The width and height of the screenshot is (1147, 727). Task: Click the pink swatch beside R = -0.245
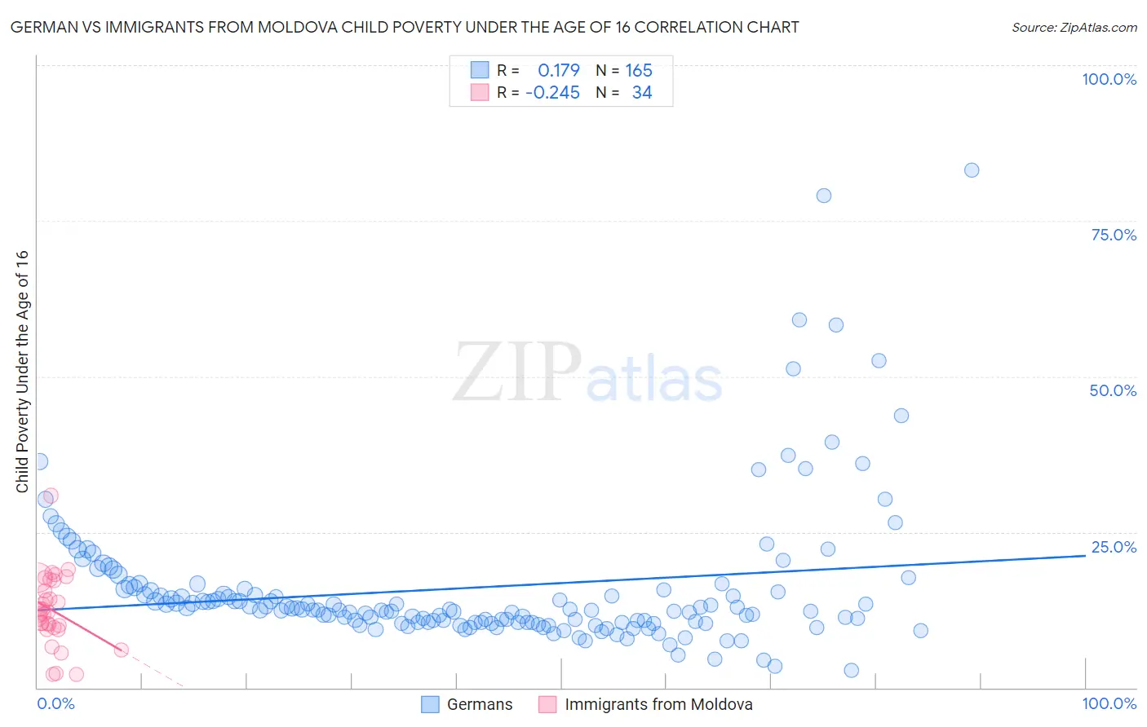point(479,92)
